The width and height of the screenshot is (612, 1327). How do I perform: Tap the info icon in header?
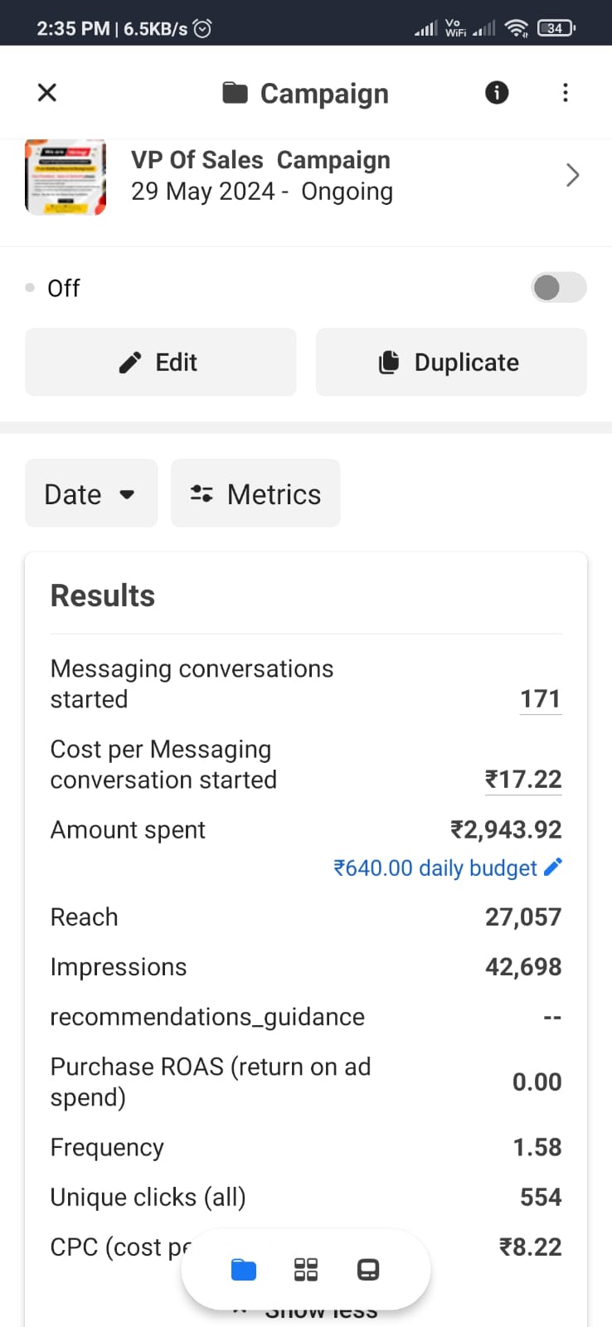point(497,92)
